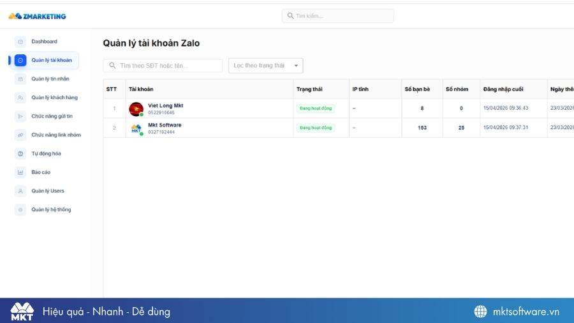Select the Viet Long Mkt account name

point(165,105)
